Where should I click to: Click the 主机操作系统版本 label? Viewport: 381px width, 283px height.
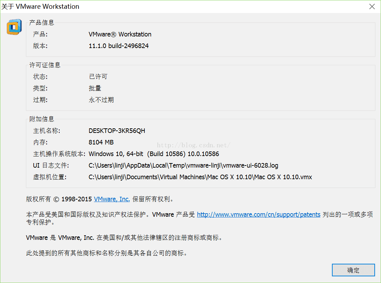tap(59, 154)
